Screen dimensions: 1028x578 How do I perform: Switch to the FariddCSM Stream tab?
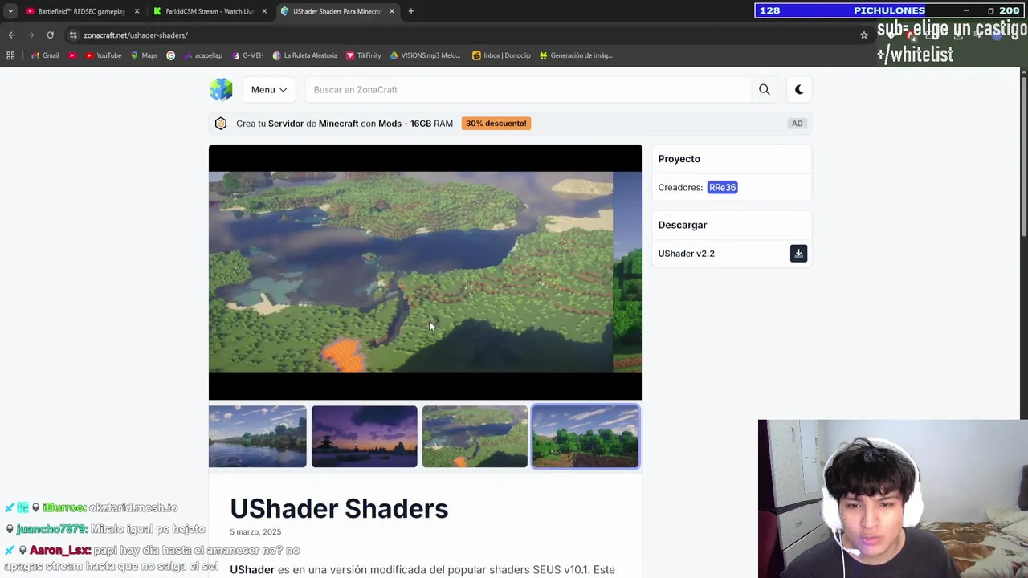tap(209, 11)
